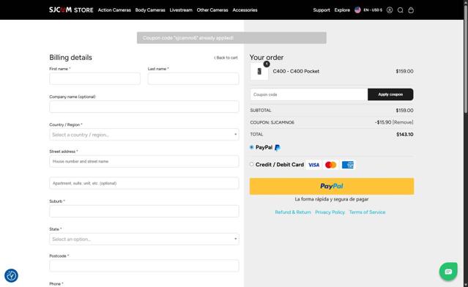Screen dimensions: 468x287
Task: Click the Your order heading
Action: coord(267,58)
